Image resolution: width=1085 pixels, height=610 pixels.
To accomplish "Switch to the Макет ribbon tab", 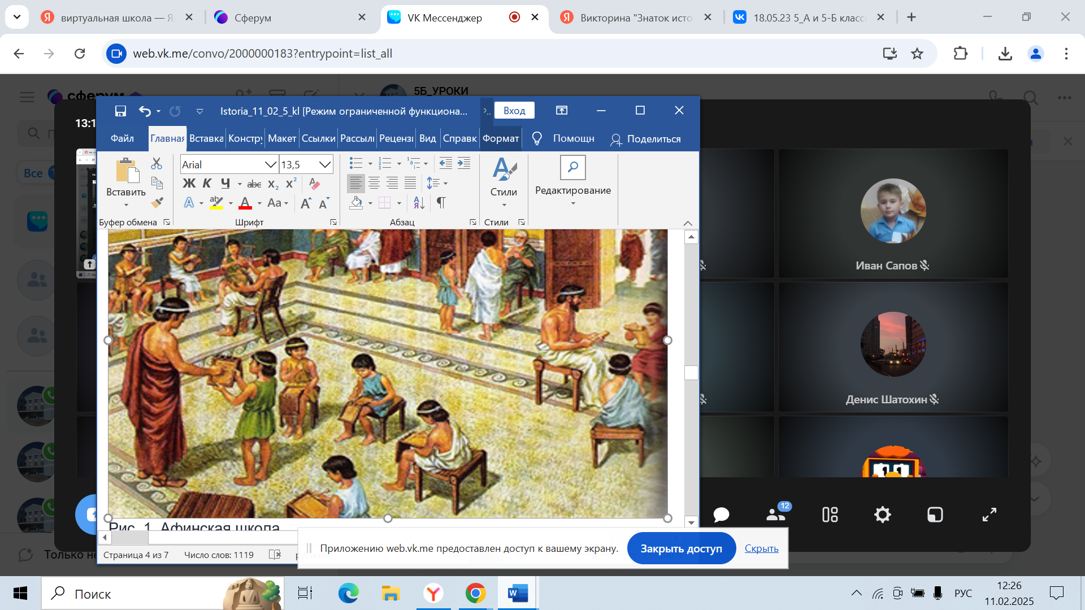I will click(282, 138).
